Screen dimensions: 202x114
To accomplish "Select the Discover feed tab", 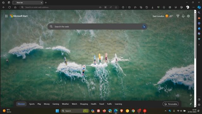I will click(x=21, y=104).
